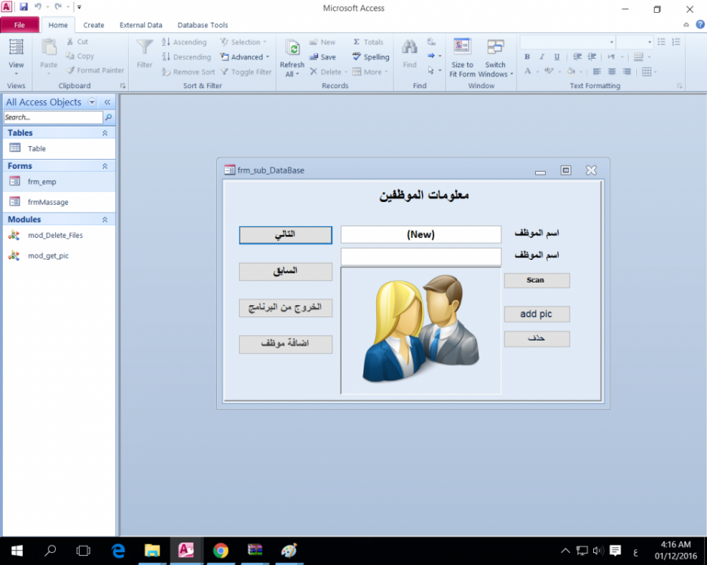707x565 pixels.
Task: Click New record in Records group
Action: [323, 42]
